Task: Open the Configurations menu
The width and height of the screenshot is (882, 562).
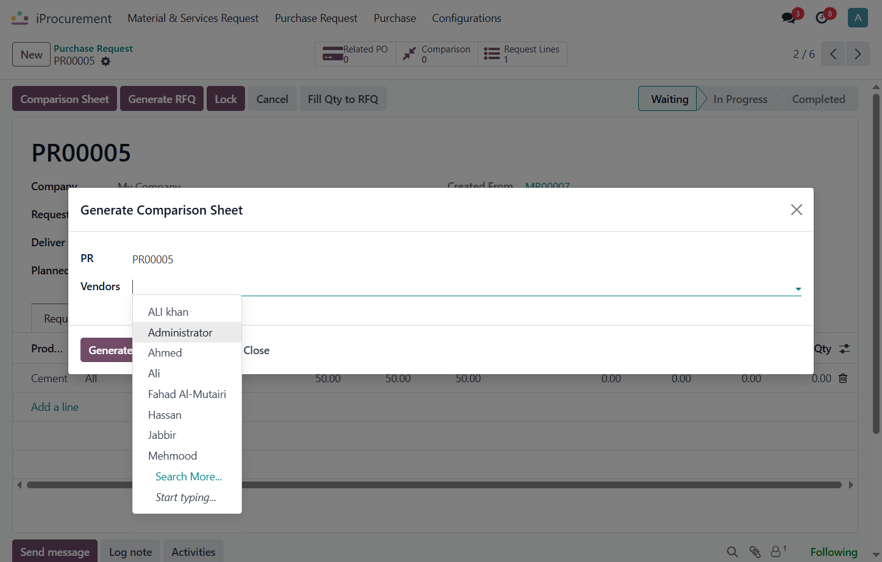Action: 466,18
